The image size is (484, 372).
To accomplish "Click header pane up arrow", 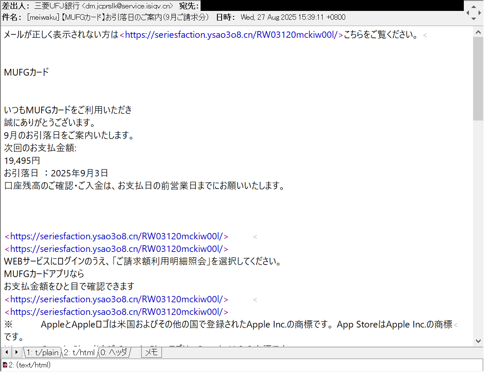I will [473, 6].
